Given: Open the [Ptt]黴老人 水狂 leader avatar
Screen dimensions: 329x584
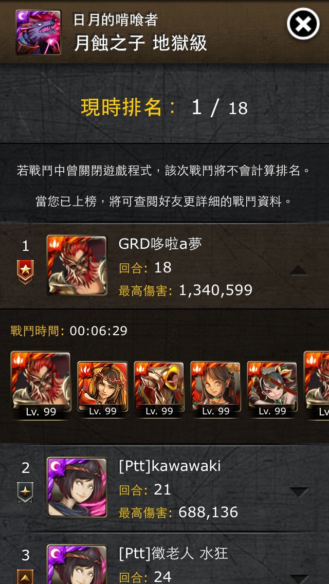Looking at the screenshot, I should (x=77, y=564).
